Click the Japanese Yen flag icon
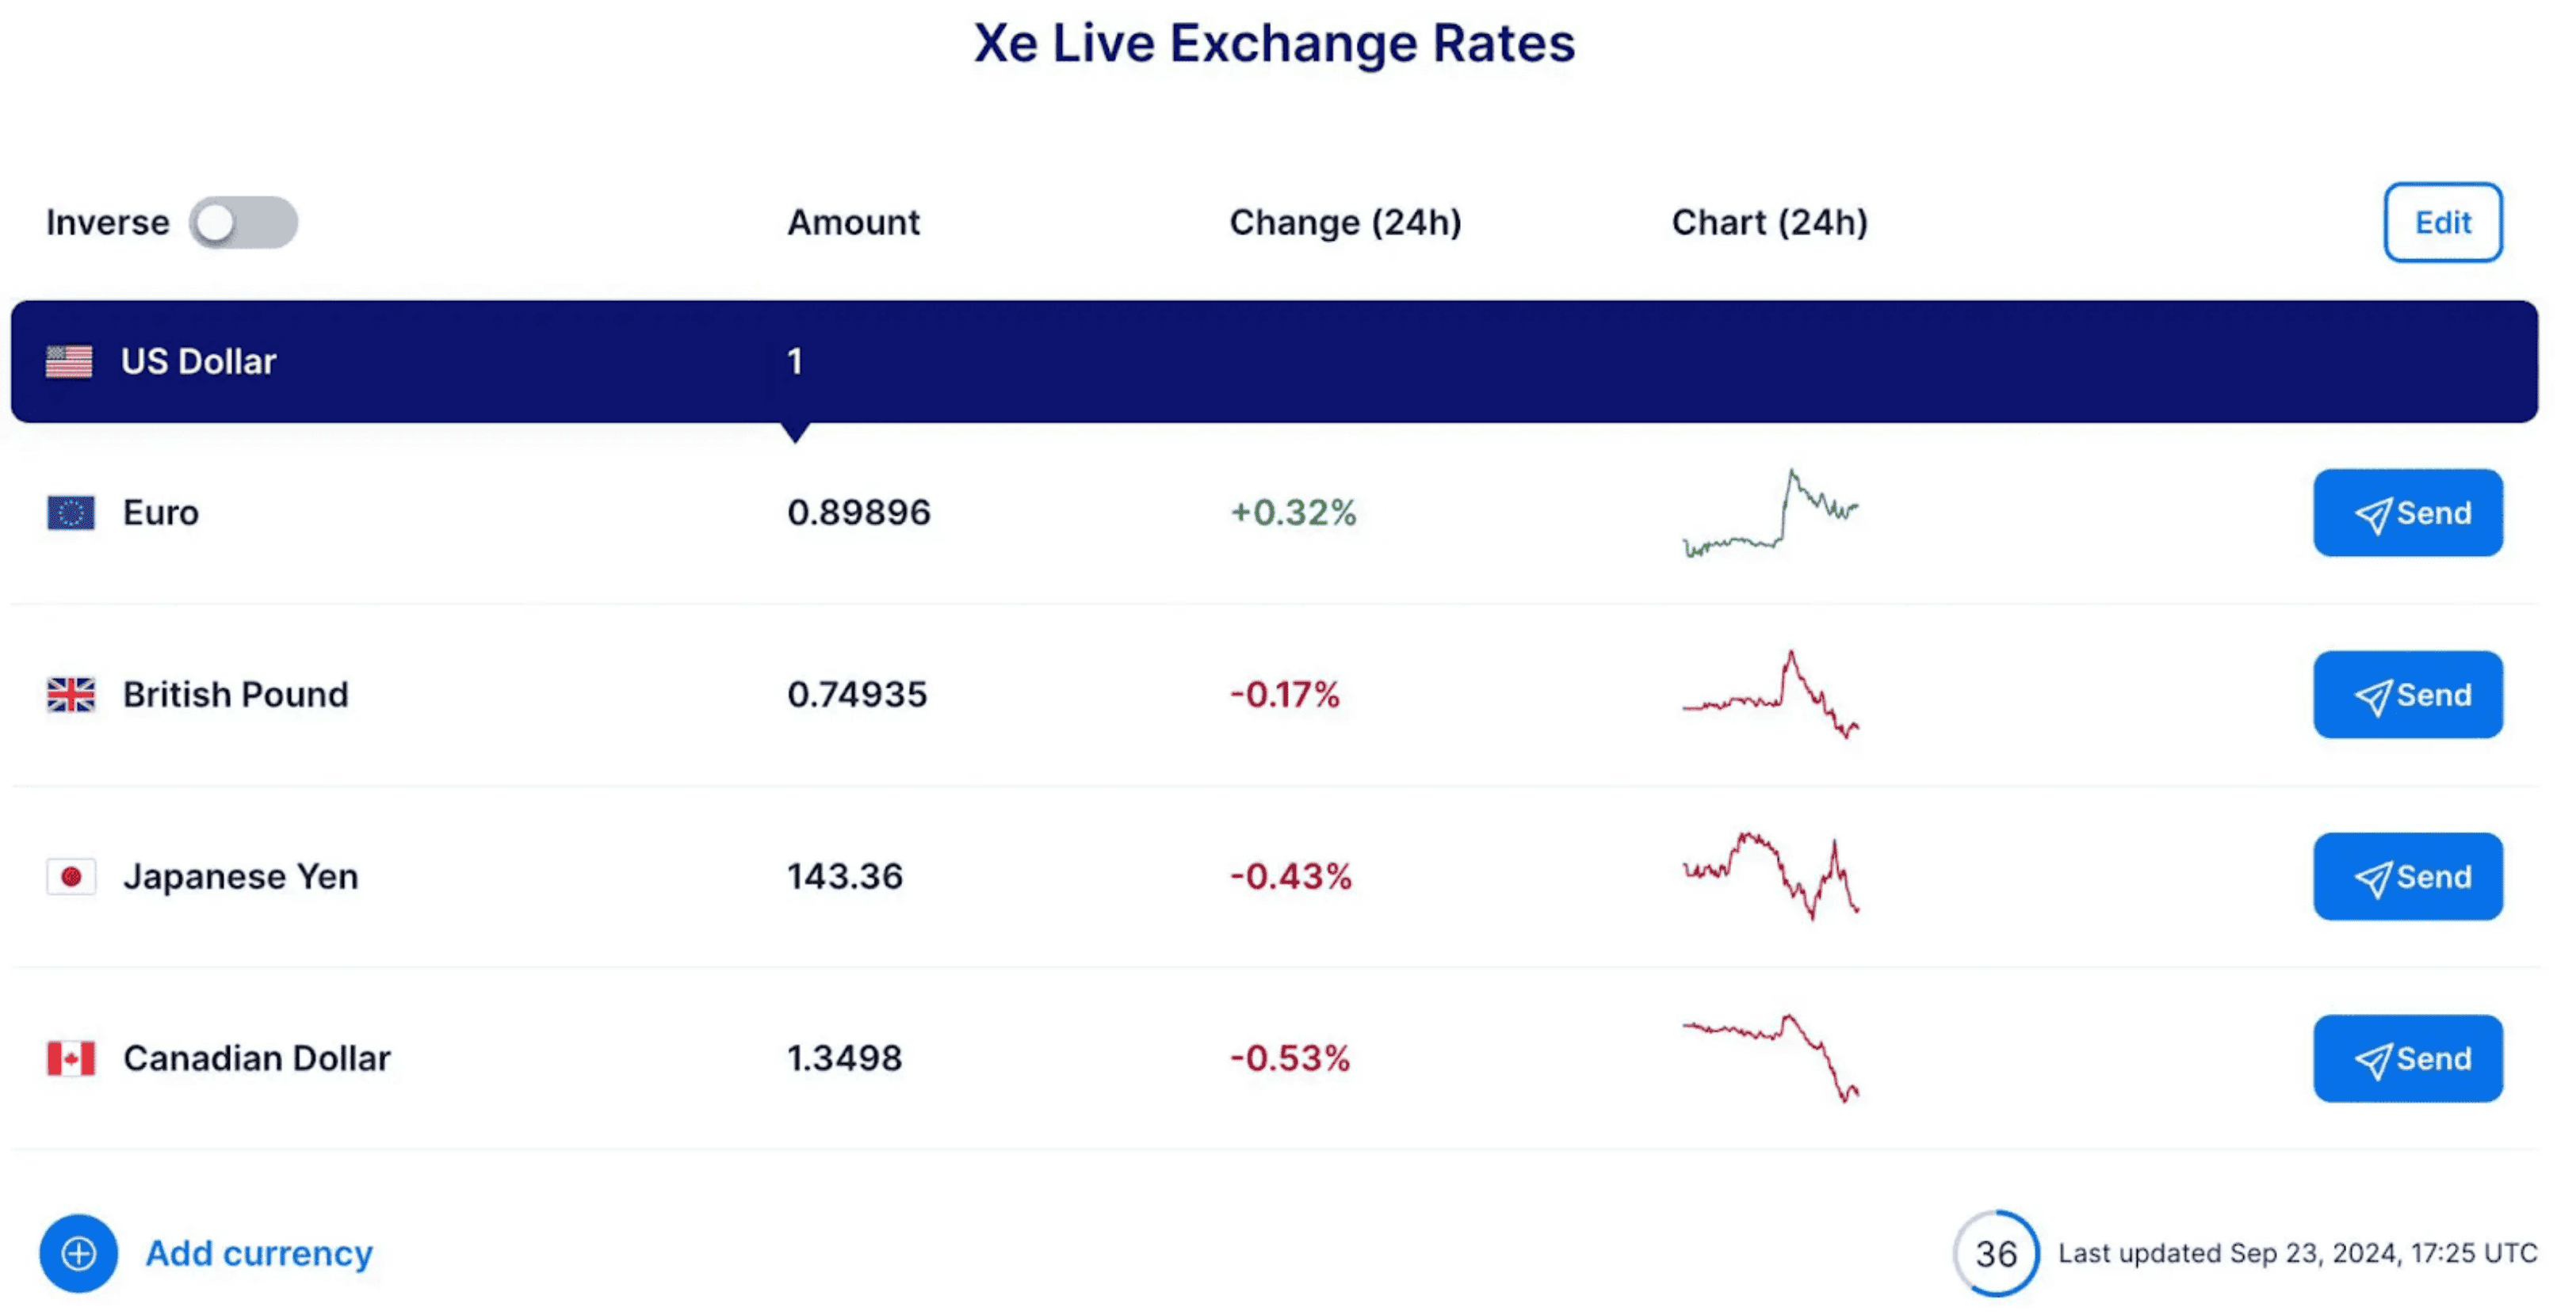The height and width of the screenshot is (1315, 2576). (x=71, y=876)
